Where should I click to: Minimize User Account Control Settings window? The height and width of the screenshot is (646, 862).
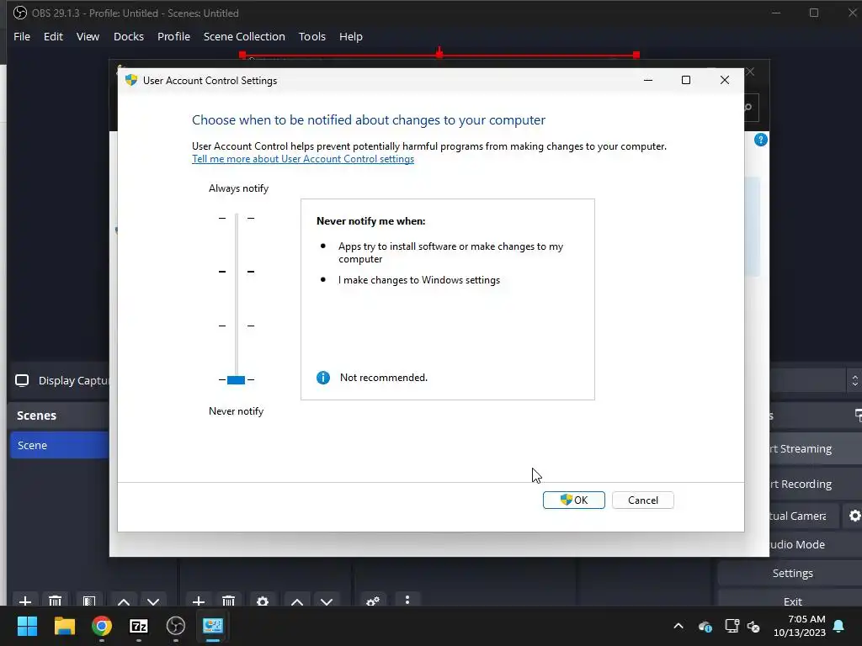tap(648, 80)
